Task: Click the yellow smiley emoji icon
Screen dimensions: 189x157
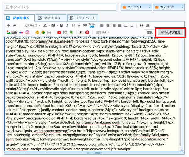Action: 37,32
